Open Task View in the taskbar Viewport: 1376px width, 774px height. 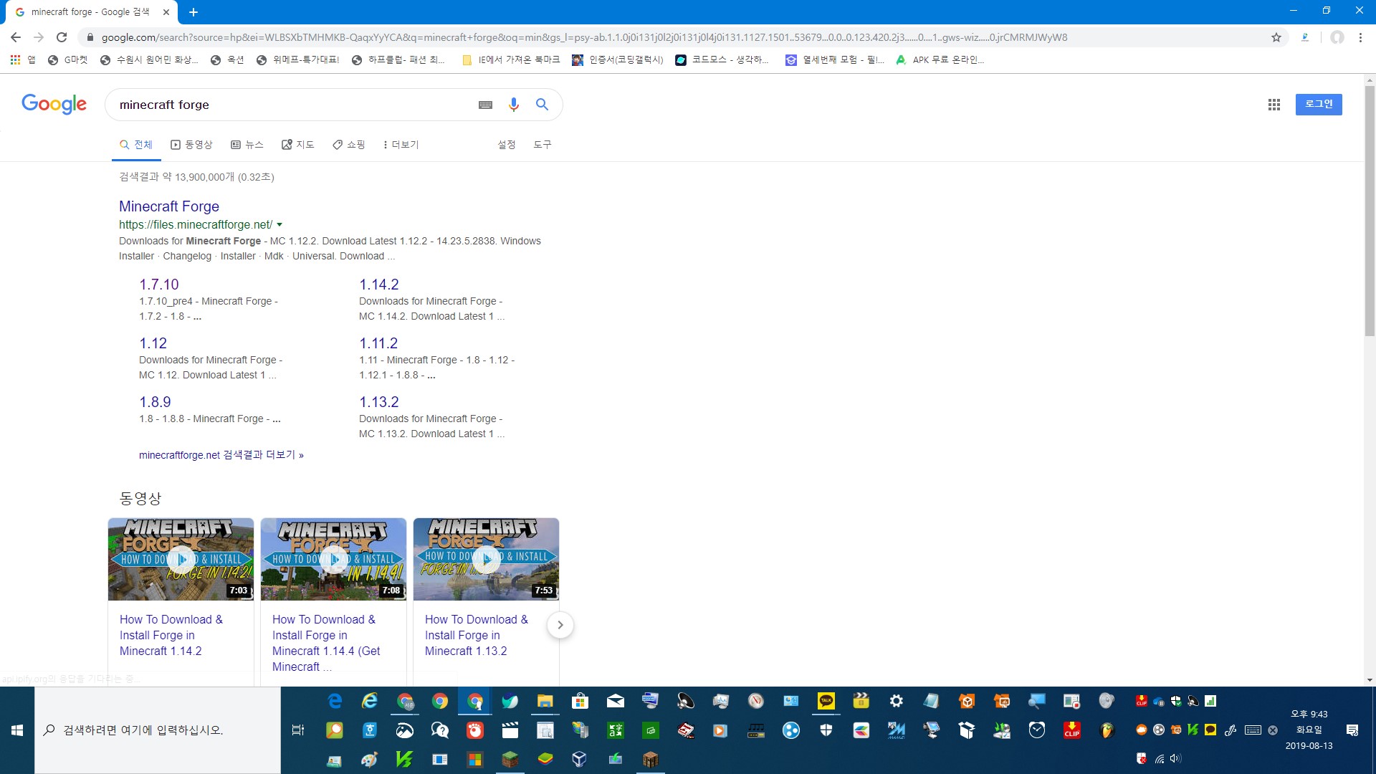[x=298, y=730]
